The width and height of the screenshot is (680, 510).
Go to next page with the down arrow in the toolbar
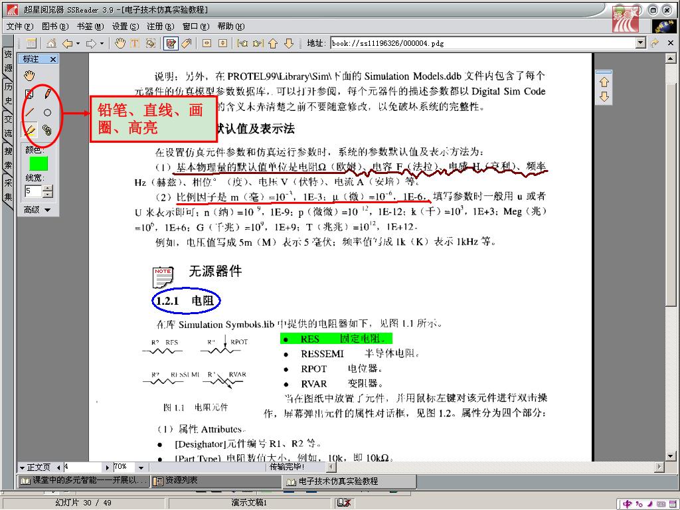point(289,43)
